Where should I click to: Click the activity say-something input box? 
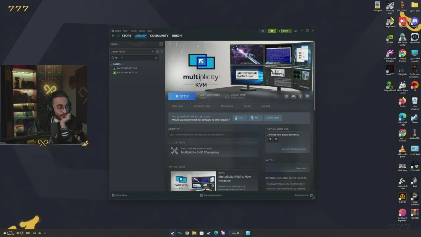point(213,135)
